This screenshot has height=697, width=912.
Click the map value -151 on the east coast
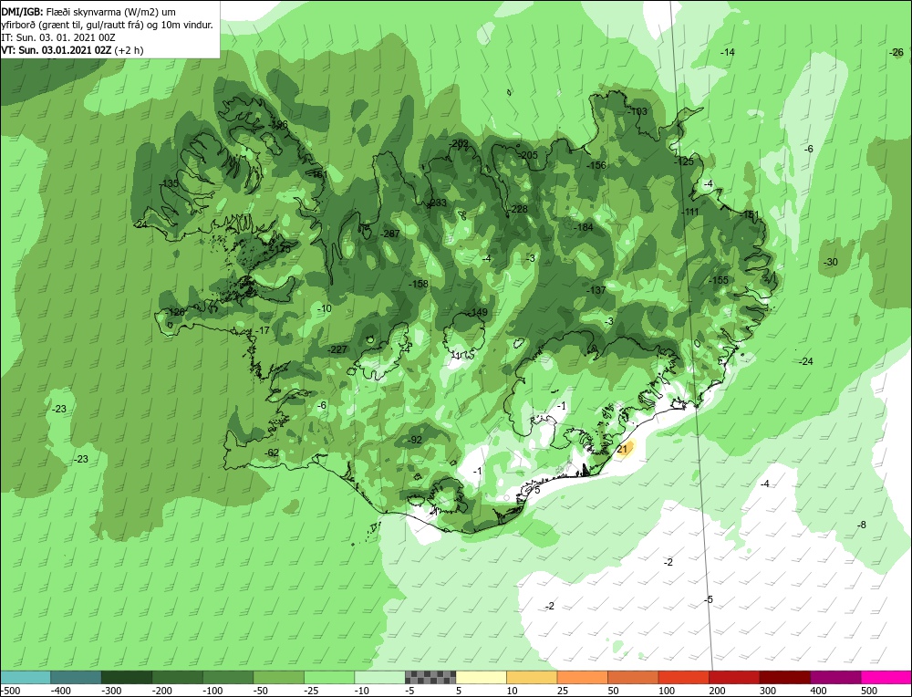751,214
